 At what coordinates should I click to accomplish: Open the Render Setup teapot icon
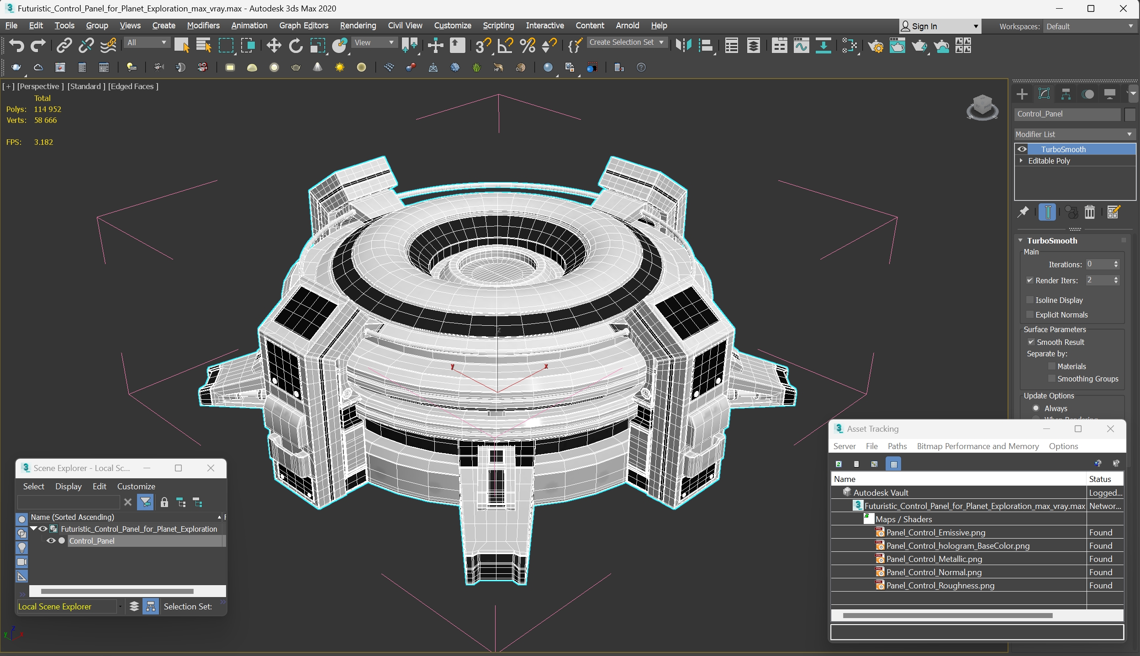[x=876, y=45]
